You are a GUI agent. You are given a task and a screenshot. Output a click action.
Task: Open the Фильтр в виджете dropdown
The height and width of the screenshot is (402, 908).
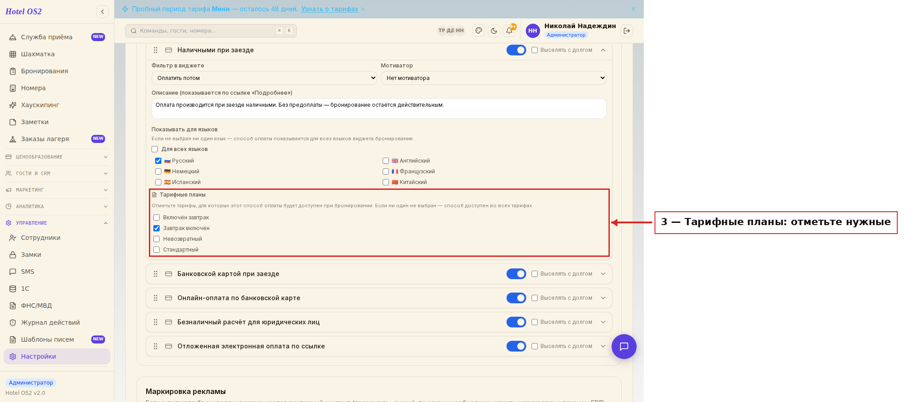(265, 78)
